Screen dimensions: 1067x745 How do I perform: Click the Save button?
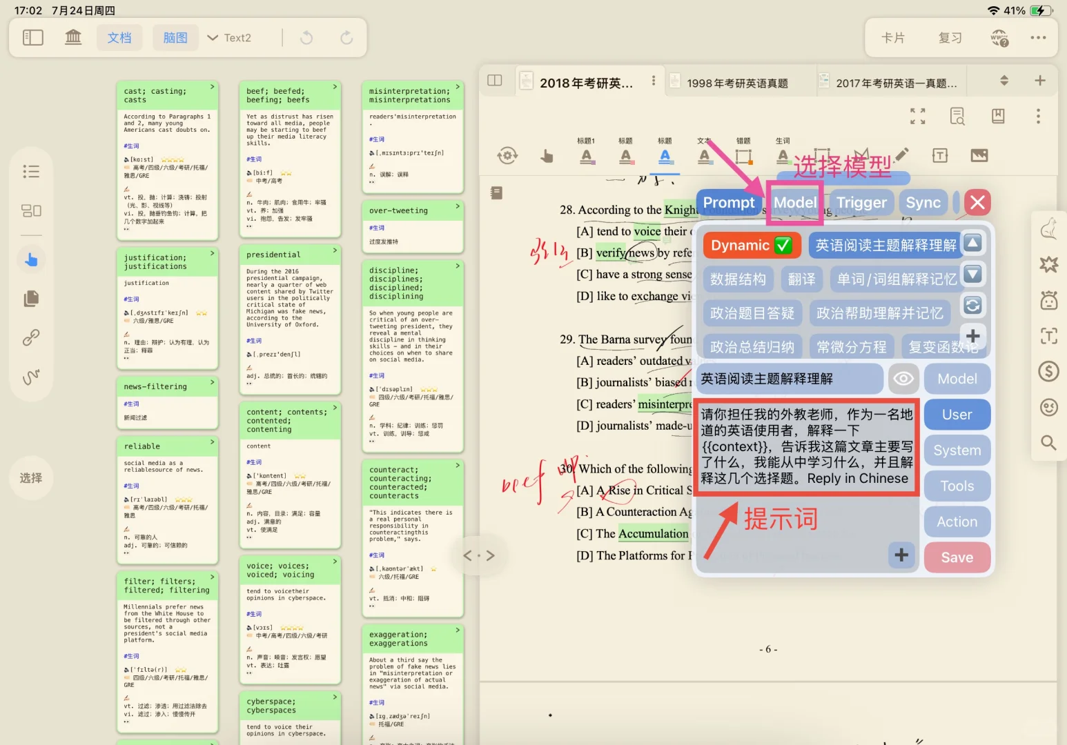957,557
